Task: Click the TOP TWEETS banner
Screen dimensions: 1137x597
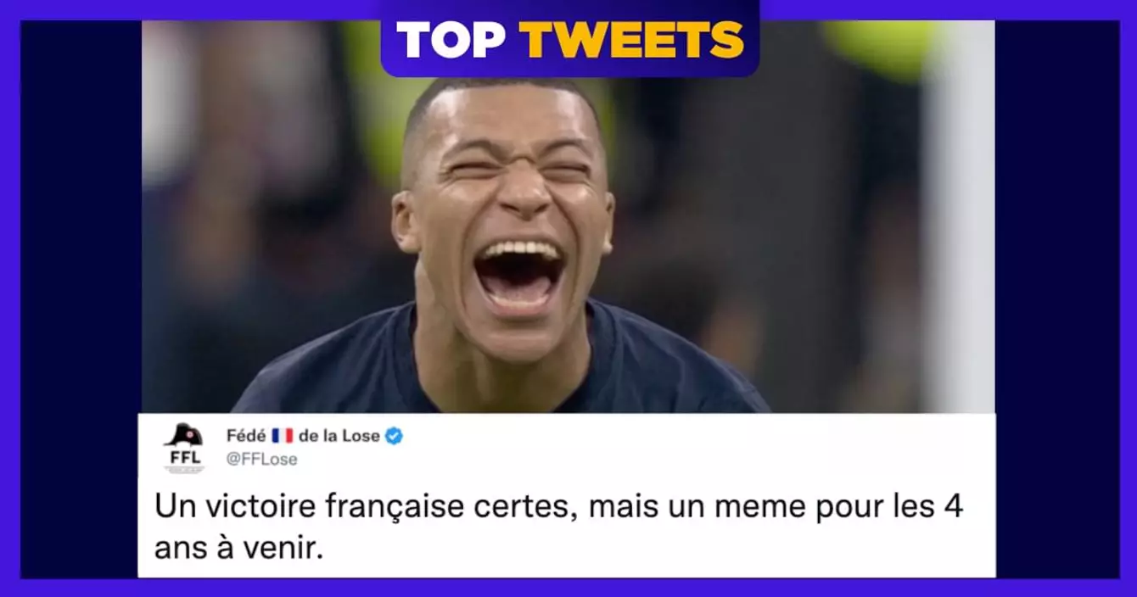Action: tap(569, 38)
